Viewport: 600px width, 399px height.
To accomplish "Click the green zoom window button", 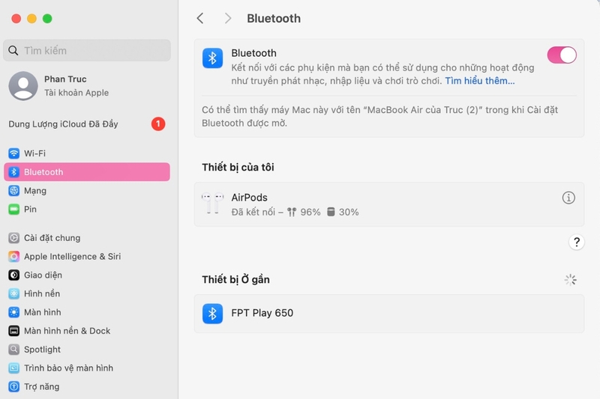I will 47,18.
